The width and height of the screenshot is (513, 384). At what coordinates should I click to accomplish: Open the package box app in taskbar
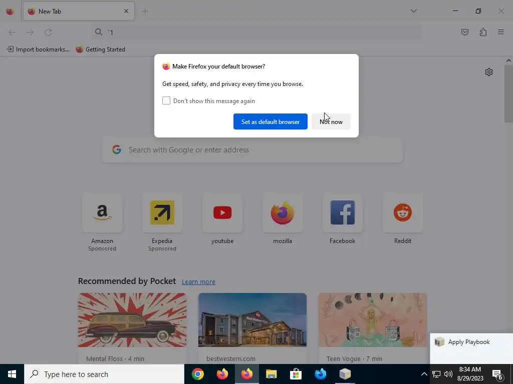click(345, 374)
